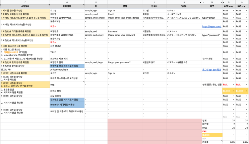Click the 메모 header cell
The width and height of the screenshot is (249, 144).
212,6
